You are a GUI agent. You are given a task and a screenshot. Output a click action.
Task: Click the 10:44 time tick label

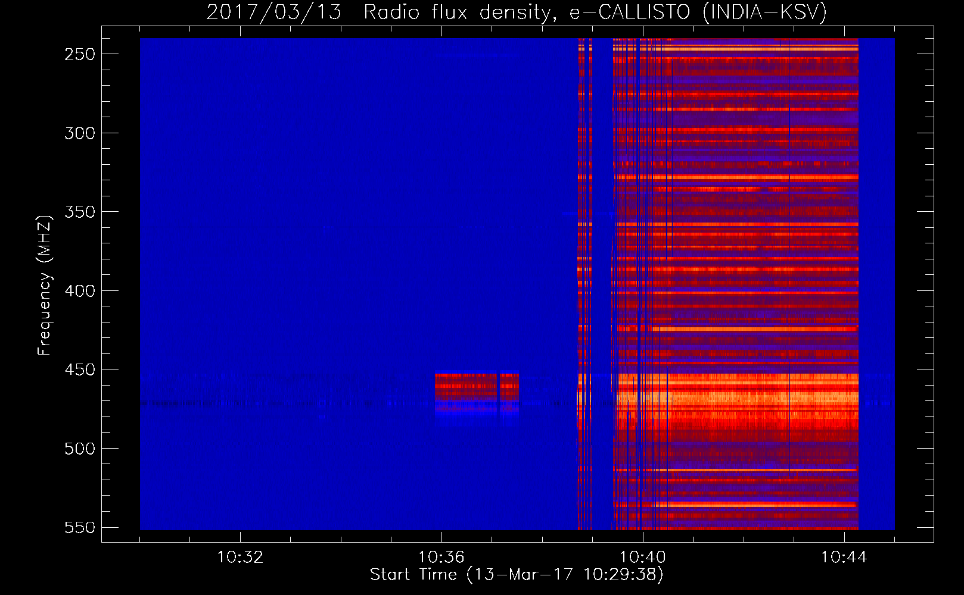[844, 558]
